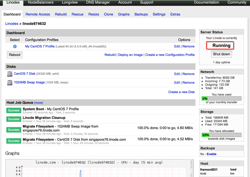Open the Graphs tab

click(124, 14)
